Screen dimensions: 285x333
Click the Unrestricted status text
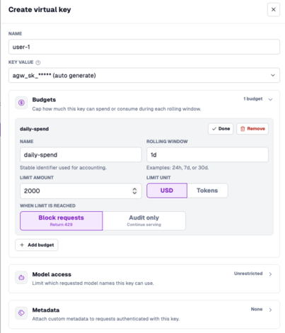pos(248,273)
